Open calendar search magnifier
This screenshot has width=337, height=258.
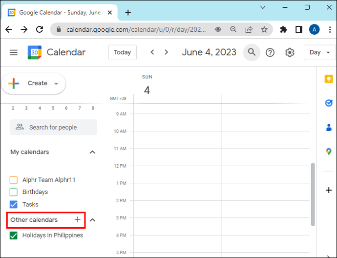(252, 52)
